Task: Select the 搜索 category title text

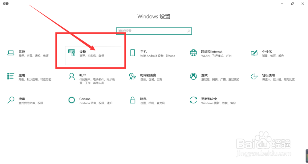Action: (22, 99)
